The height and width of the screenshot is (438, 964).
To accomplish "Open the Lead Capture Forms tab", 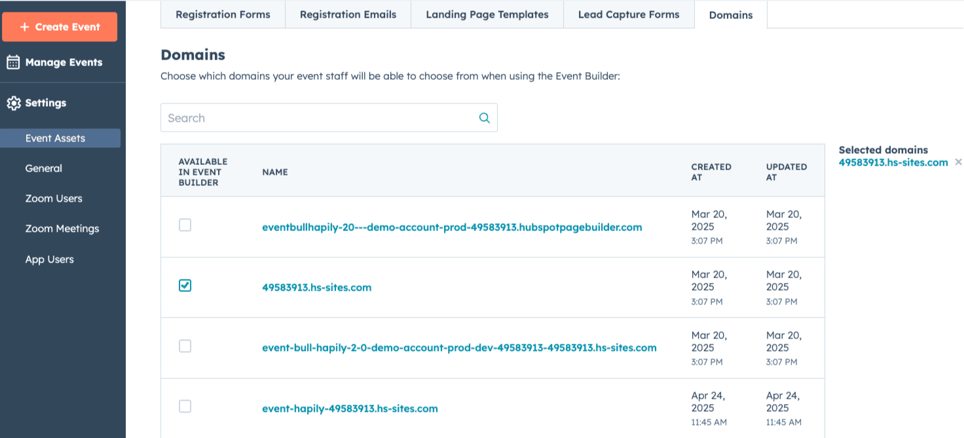I will pos(629,14).
